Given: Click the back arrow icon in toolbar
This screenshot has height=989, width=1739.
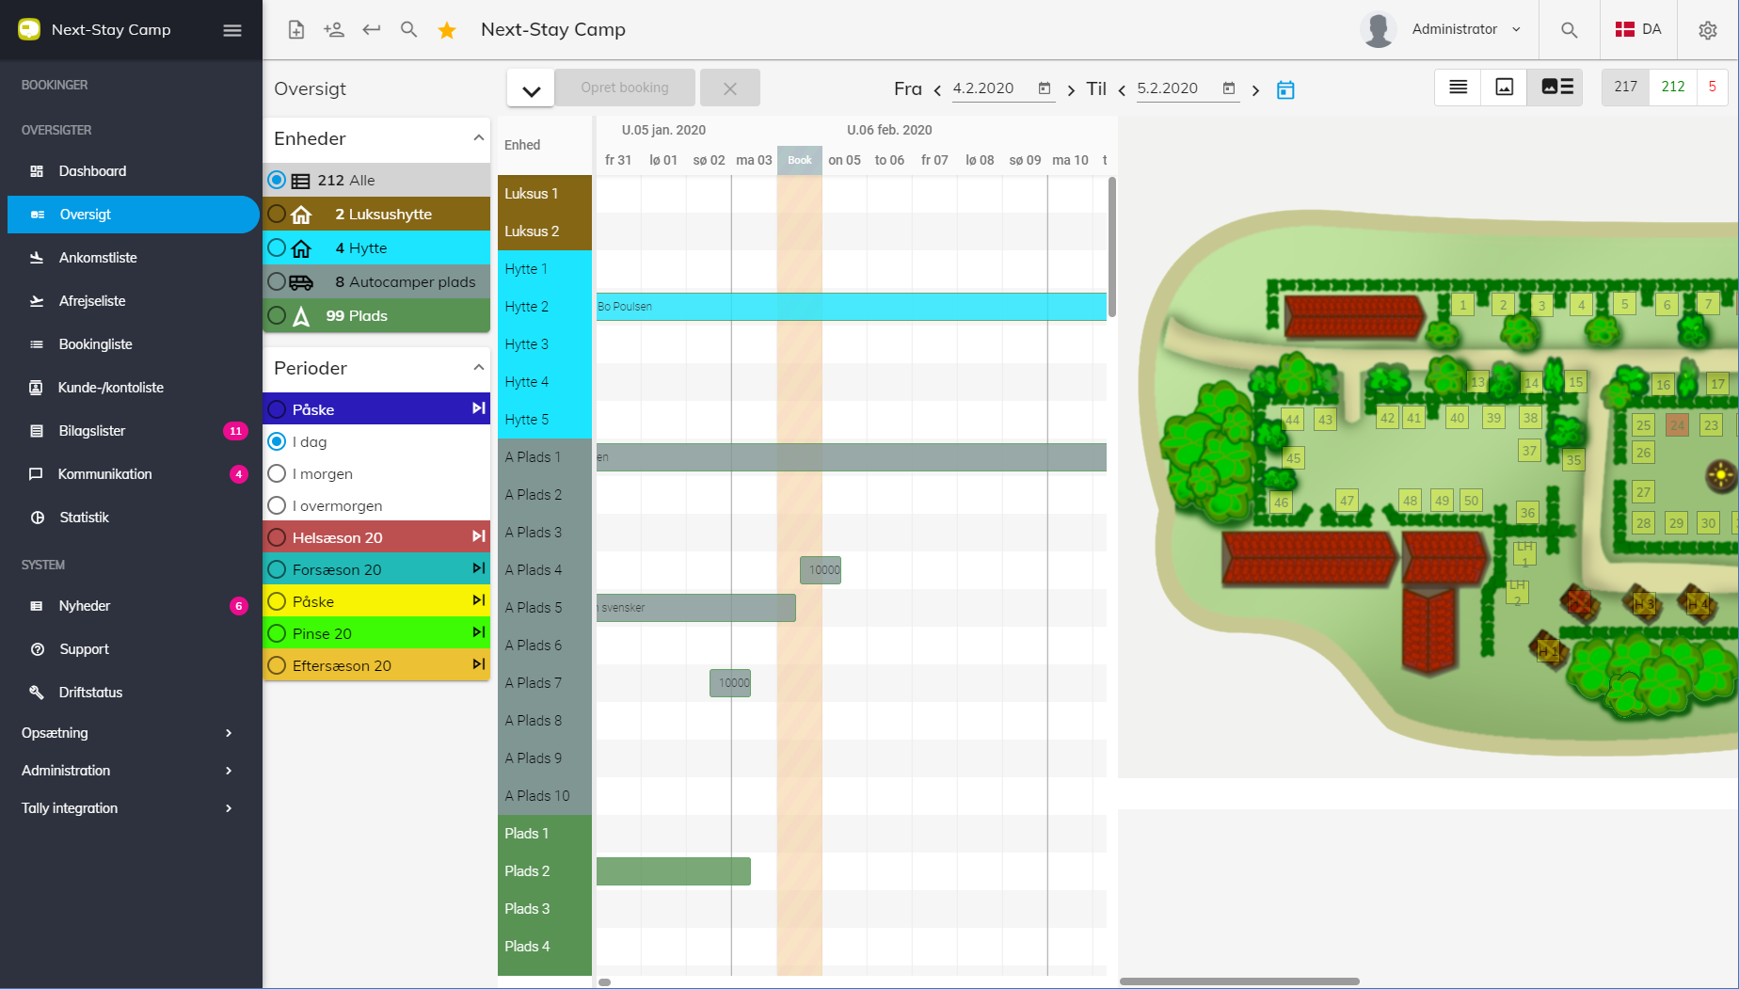Looking at the screenshot, I should [371, 30].
